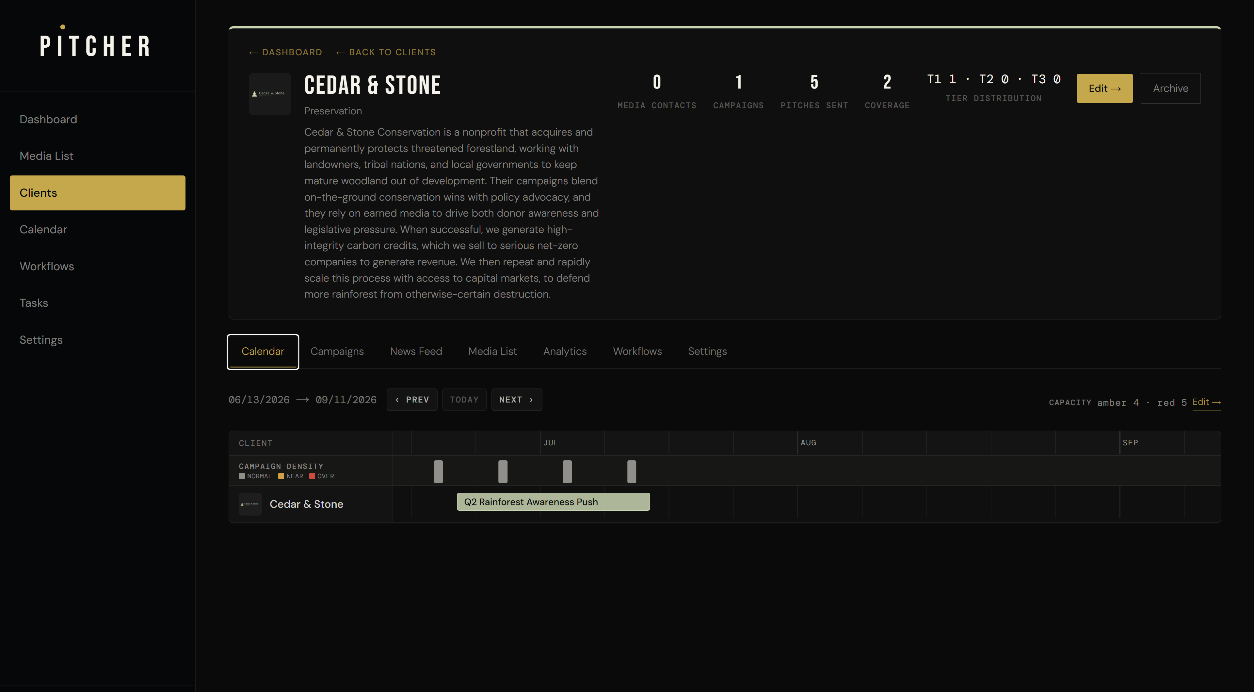Screen dimensions: 1254x692
Task: Open the Campaigns tab
Action: coord(337,351)
